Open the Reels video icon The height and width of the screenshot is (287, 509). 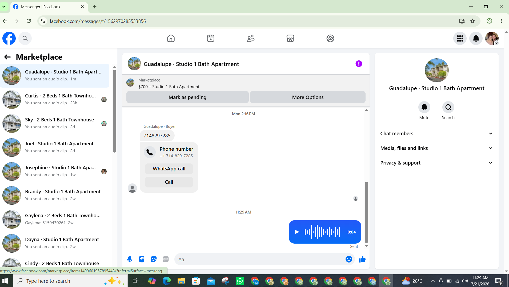[211, 38]
